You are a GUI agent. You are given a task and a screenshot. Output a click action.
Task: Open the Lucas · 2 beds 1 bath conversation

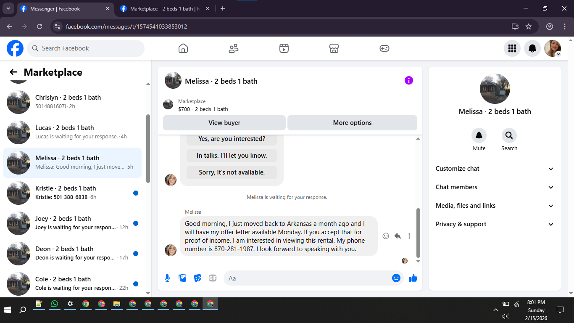pyautogui.click(x=72, y=132)
